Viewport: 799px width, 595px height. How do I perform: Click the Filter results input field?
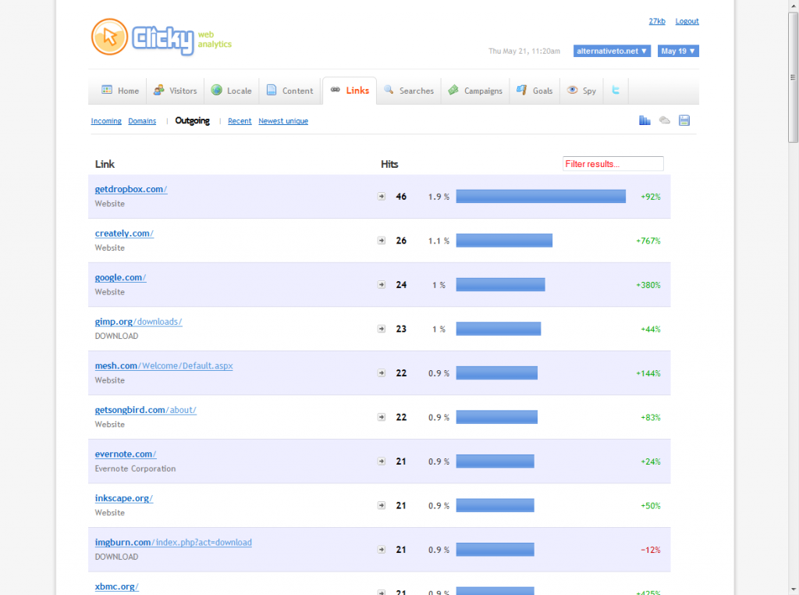point(613,164)
